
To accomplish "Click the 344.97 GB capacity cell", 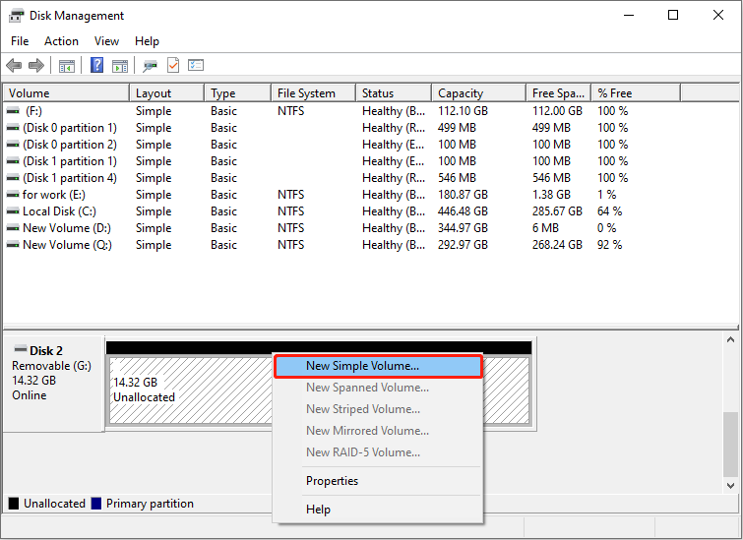I will tap(463, 228).
